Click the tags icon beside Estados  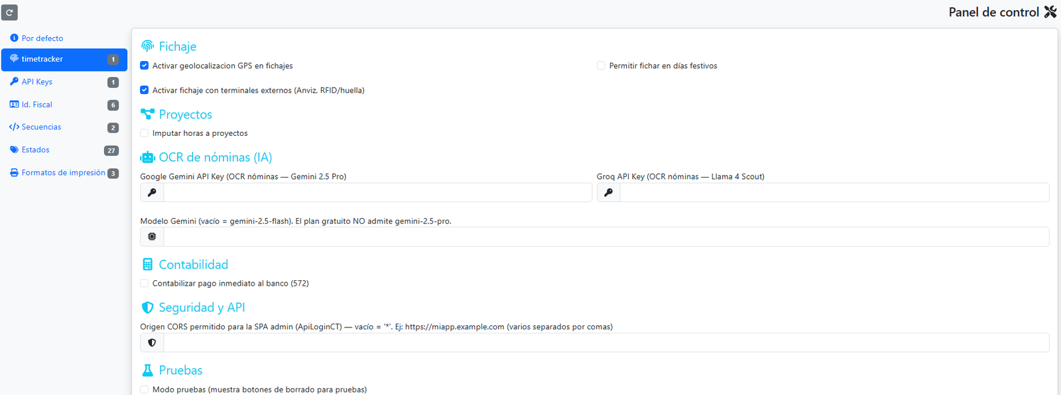coord(14,150)
